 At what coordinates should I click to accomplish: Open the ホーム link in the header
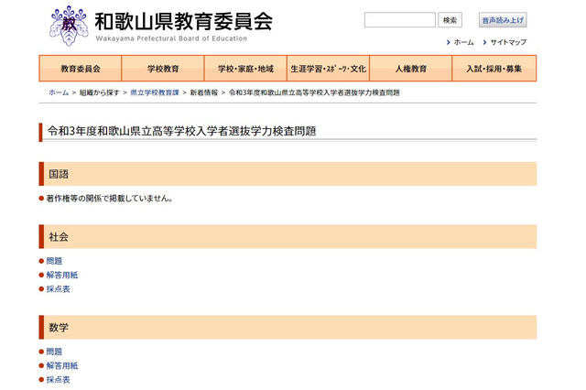tap(464, 42)
